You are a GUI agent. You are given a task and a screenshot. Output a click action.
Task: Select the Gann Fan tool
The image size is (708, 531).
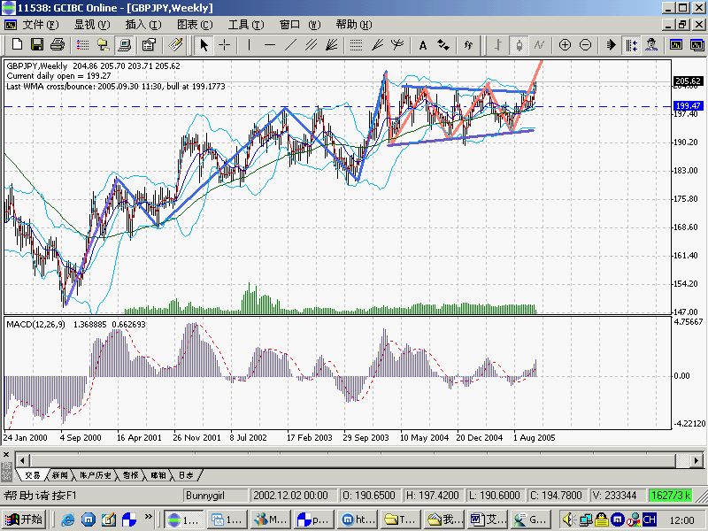(332, 45)
